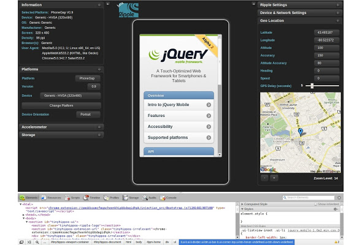Expand the Computed Style section

(x=242, y=204)
